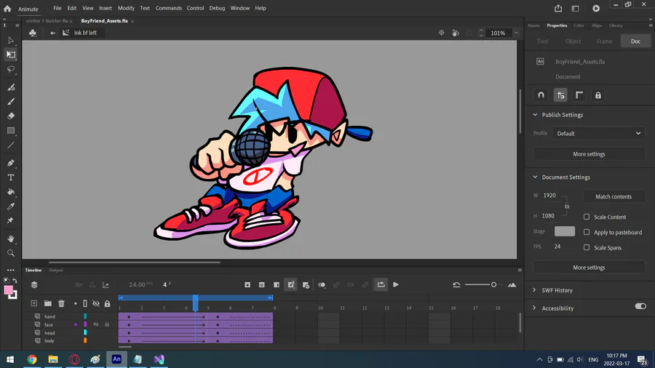Select the Zoom magnifier tool

[11, 253]
